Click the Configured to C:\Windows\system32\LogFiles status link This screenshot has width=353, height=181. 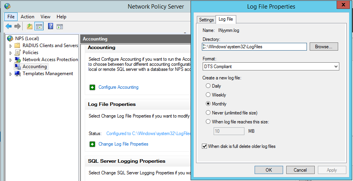[149, 134]
